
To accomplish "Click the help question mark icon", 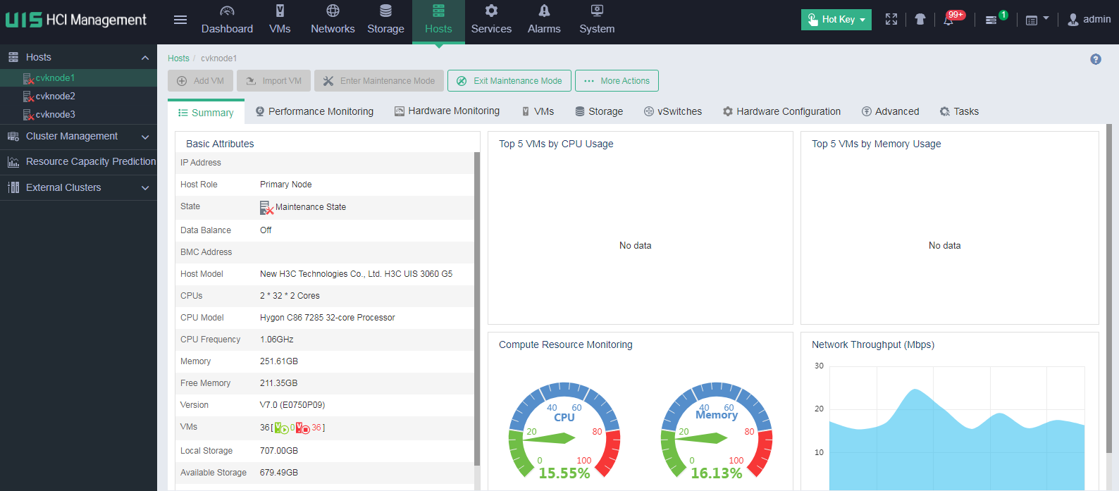I will [1096, 59].
